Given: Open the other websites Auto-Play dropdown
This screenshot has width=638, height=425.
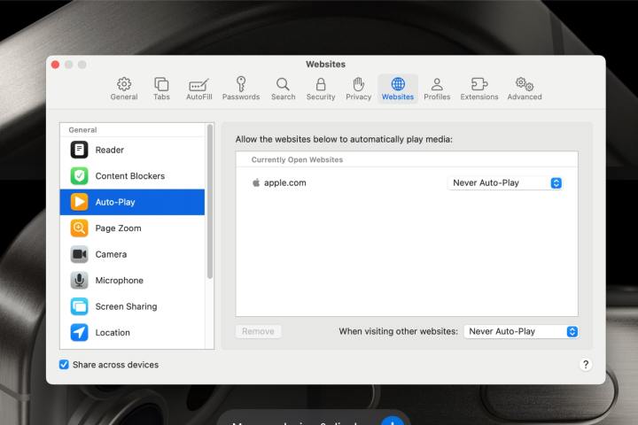Looking at the screenshot, I should 521,331.
